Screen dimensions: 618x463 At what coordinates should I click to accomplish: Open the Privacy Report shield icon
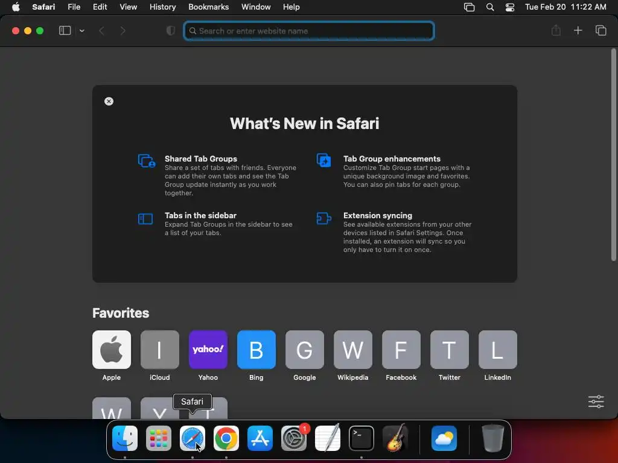pyautogui.click(x=171, y=31)
